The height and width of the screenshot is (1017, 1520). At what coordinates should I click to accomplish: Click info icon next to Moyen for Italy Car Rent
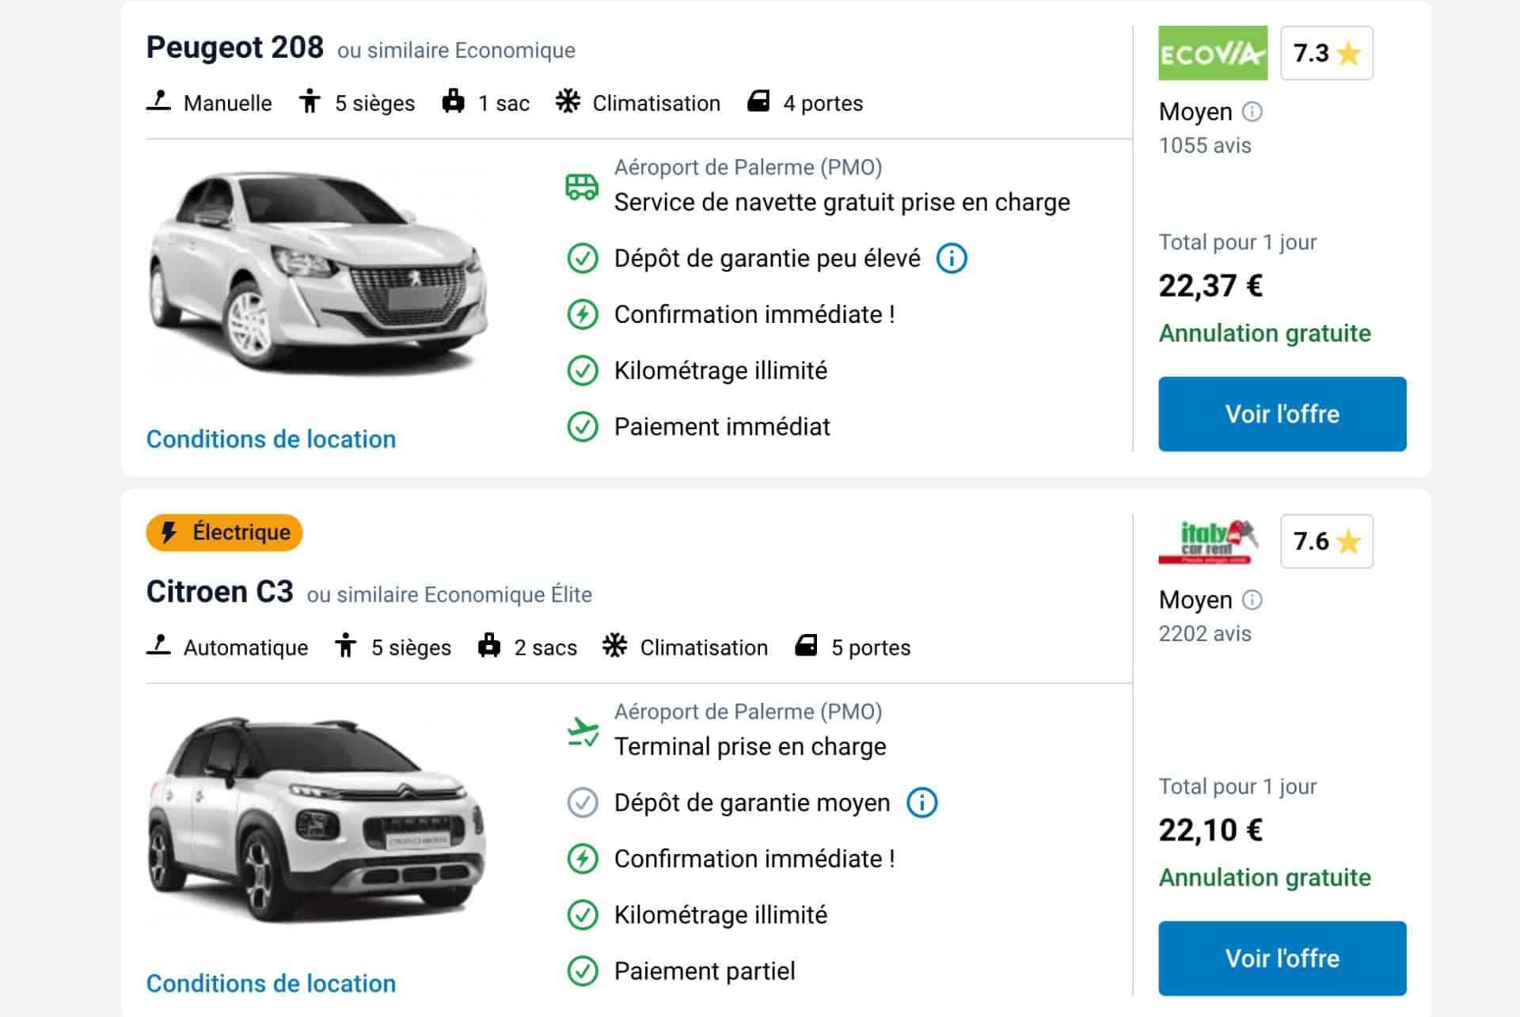pyautogui.click(x=1252, y=600)
